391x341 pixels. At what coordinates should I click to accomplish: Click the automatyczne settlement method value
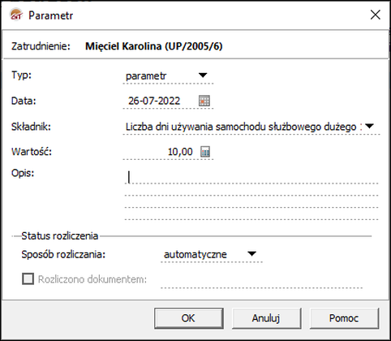click(x=195, y=254)
